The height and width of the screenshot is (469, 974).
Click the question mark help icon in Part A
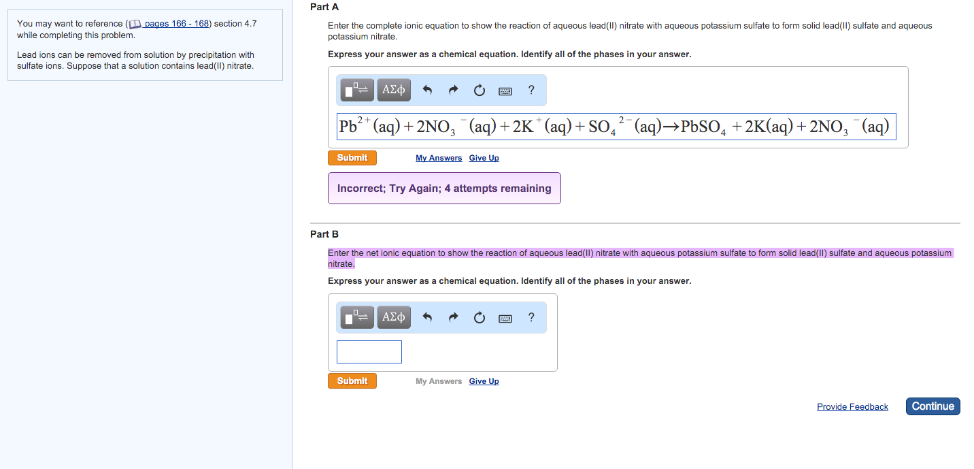[531, 89]
